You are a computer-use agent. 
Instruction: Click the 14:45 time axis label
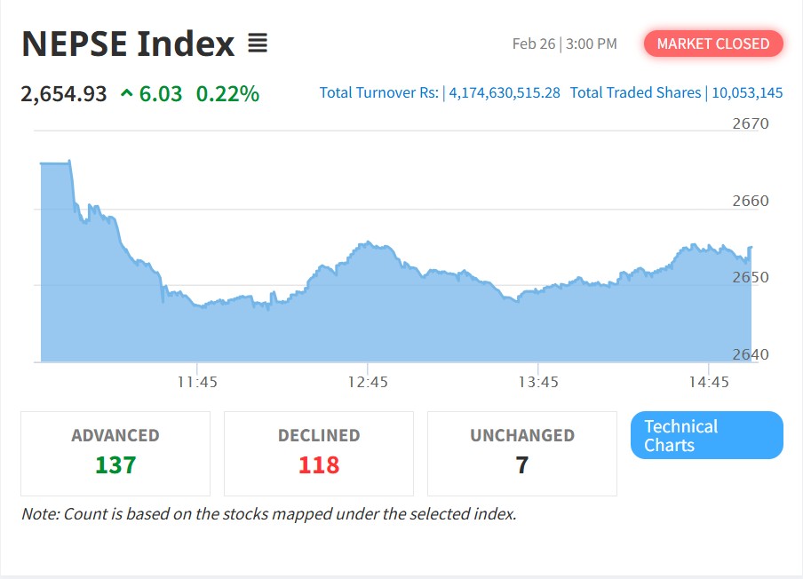[x=708, y=382]
